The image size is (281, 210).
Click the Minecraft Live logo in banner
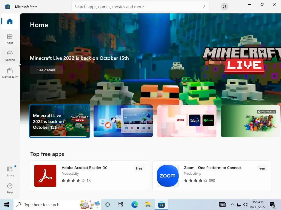tap(242, 60)
